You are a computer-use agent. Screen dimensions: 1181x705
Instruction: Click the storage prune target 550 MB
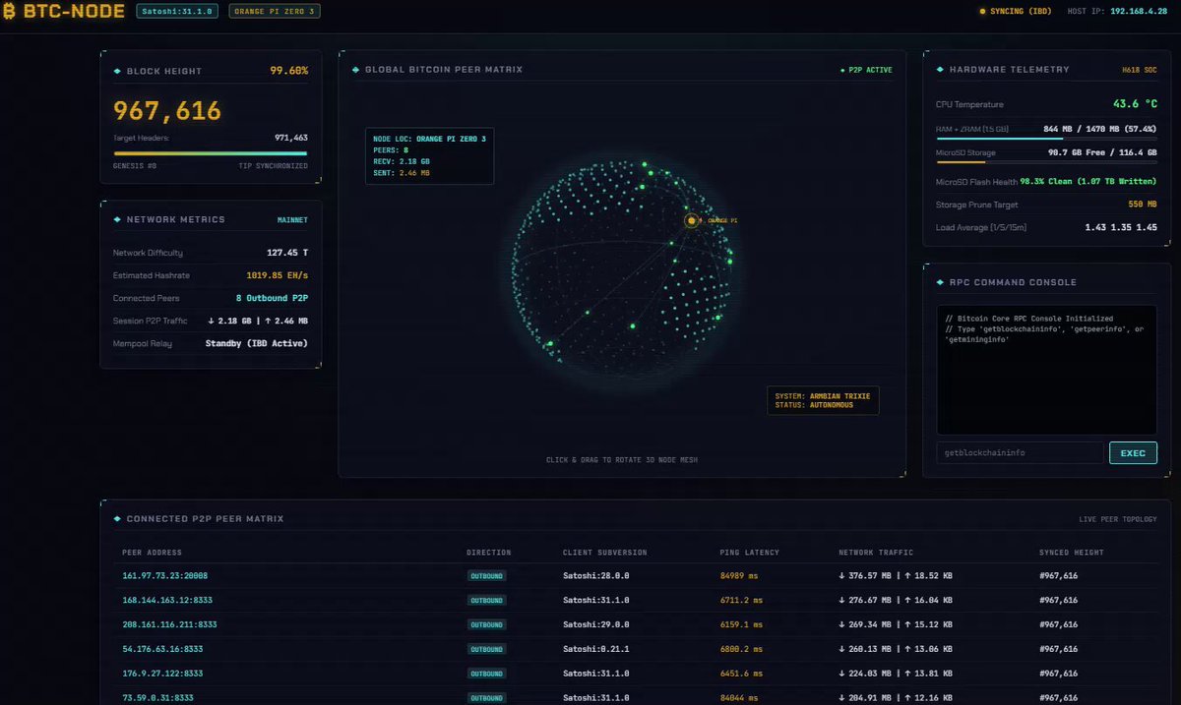tap(1143, 205)
